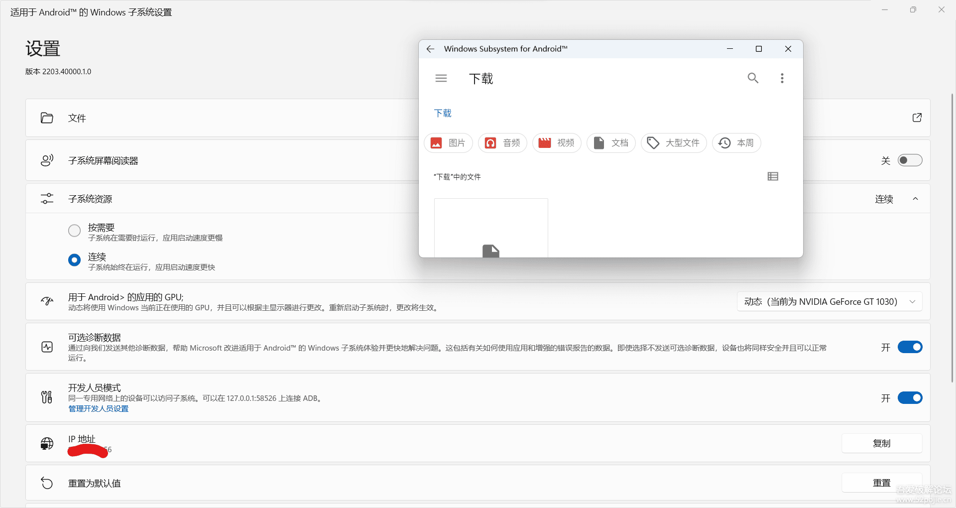The height and width of the screenshot is (508, 956).
Task: Click the developer tools icon beside 开发人员模式
Action: coord(47,397)
